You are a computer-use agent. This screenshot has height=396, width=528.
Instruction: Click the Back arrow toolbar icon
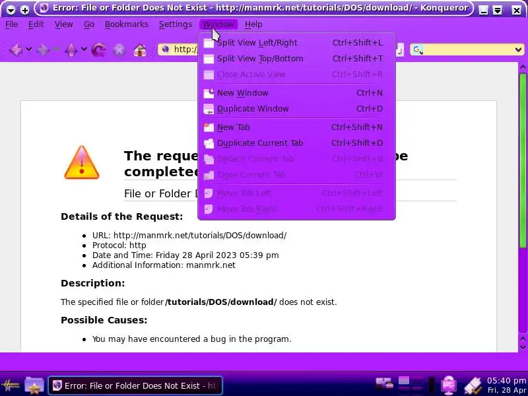pyautogui.click(x=15, y=50)
